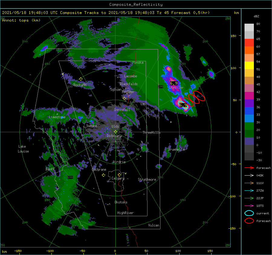
Task: Select the cyan current storm ellipse on map
Action: point(183,105)
